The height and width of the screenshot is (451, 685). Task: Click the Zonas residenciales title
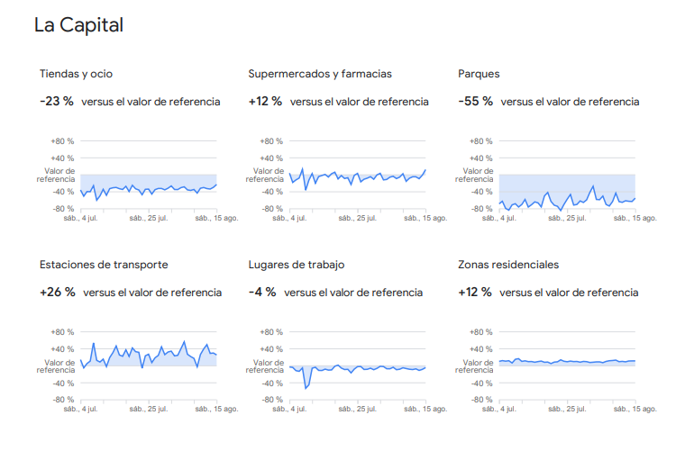click(508, 265)
